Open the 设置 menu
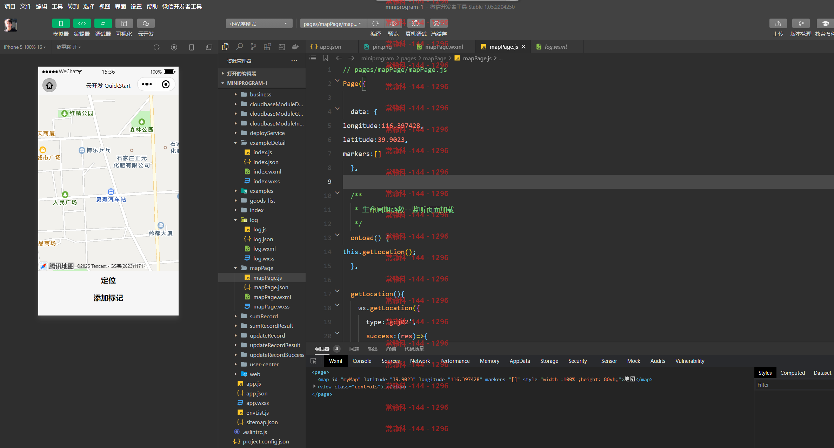This screenshot has height=448, width=834. tap(136, 6)
